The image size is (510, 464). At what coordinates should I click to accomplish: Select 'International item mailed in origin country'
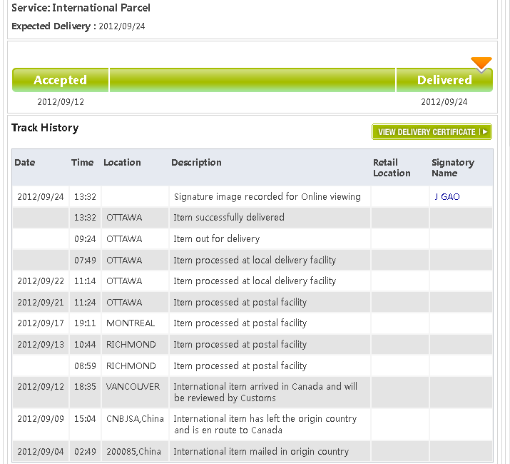[x=262, y=452]
